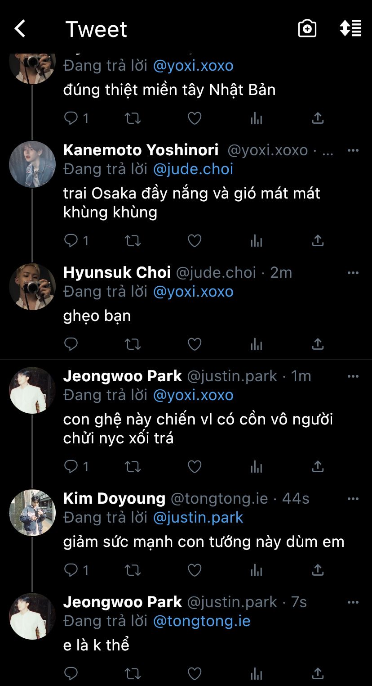Open Hyunsuk Choi's profile name

pyautogui.click(x=117, y=272)
